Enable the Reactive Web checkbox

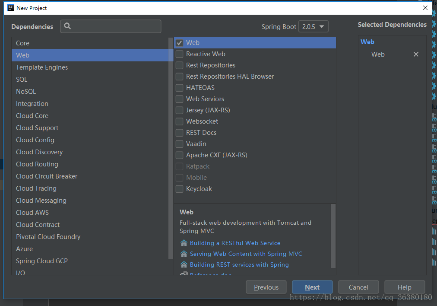180,54
